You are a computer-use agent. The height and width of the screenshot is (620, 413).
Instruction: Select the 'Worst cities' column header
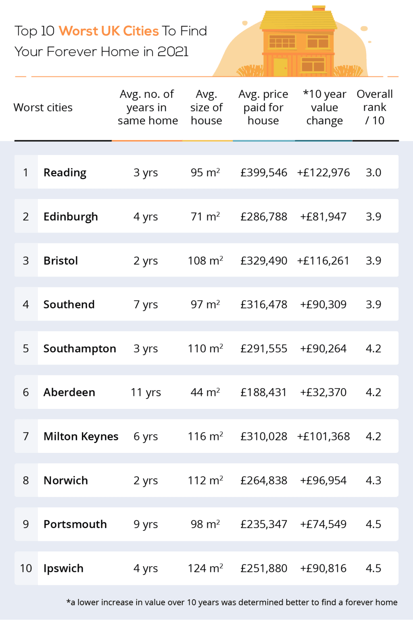pos(43,107)
